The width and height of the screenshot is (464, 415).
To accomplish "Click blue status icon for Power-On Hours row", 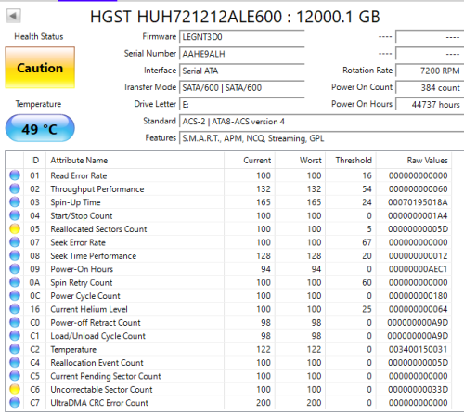I will [x=15, y=269].
